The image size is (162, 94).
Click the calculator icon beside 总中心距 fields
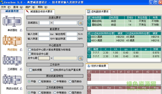[x=81, y=58]
